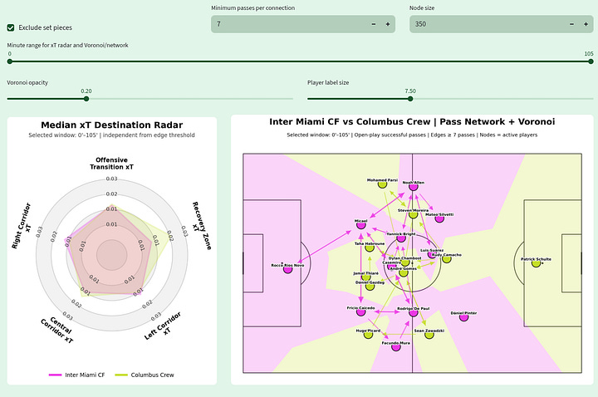
Task: Click the Offensive Transition xT radar axis label
Action: pyautogui.click(x=112, y=164)
